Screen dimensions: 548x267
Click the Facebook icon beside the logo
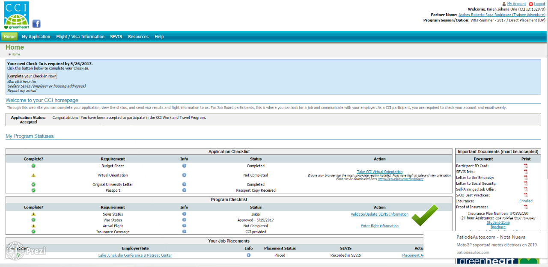click(36, 24)
